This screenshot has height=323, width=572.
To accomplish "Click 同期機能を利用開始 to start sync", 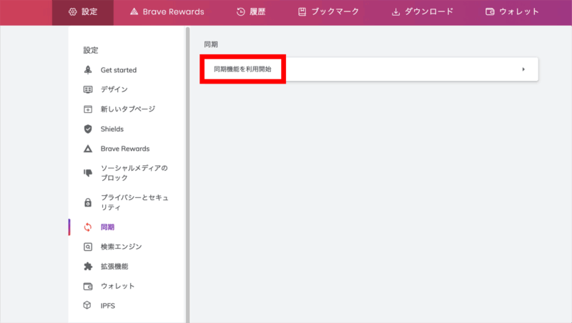I will tap(242, 69).
